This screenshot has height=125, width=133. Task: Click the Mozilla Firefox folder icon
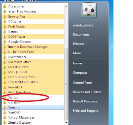[5, 67]
